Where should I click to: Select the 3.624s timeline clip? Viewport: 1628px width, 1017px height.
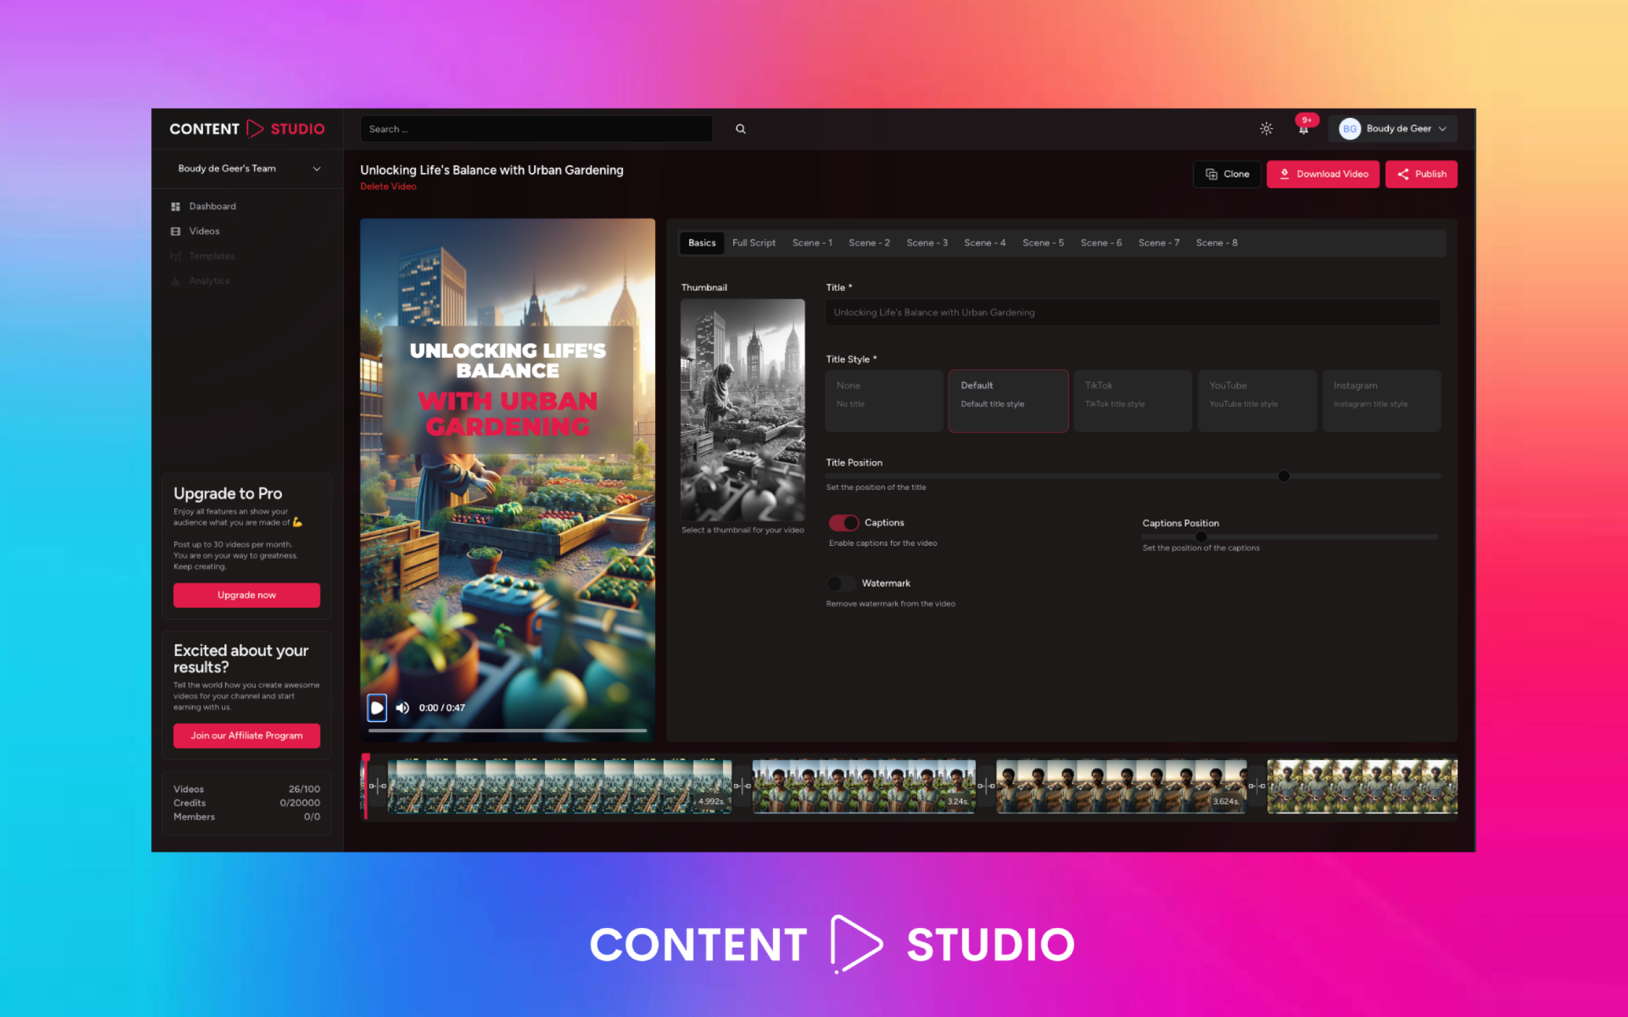tap(1121, 786)
